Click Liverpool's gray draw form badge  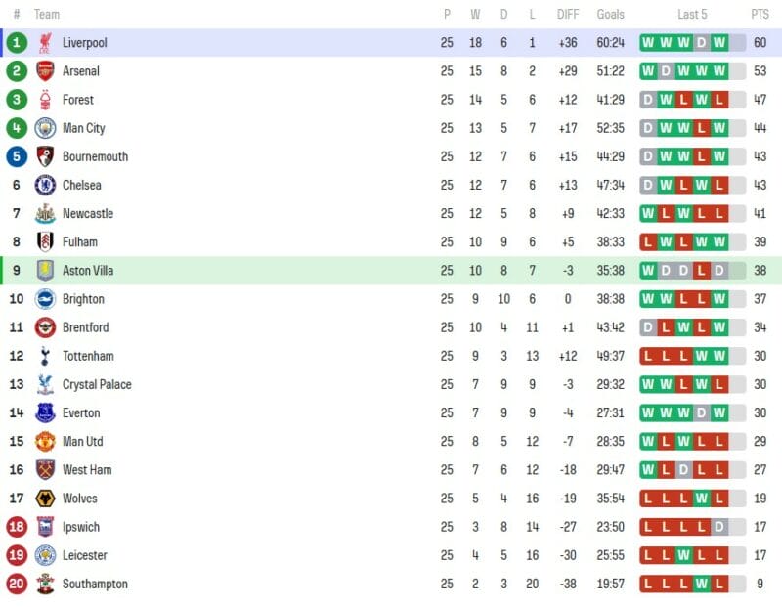coord(701,43)
